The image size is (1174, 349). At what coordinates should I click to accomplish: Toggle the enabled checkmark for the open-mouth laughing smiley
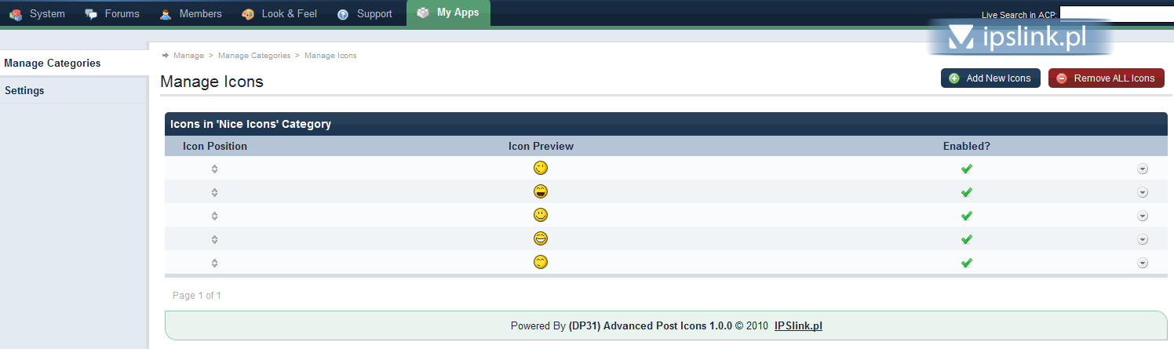[967, 192]
